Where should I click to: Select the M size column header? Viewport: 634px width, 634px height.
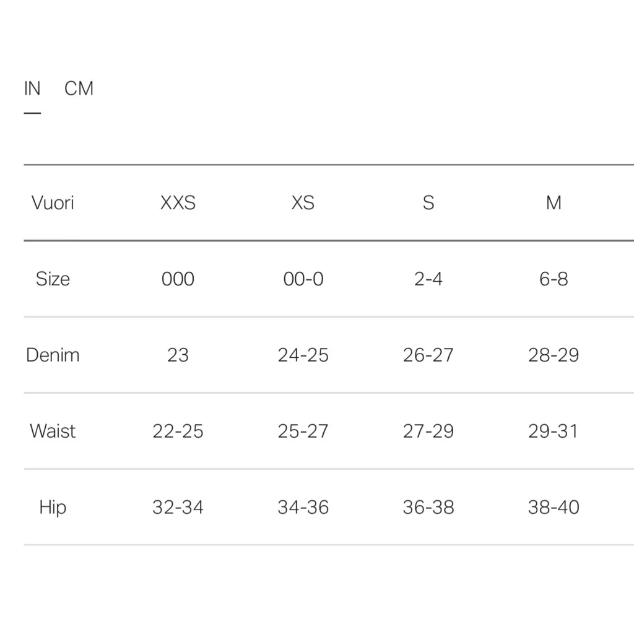(x=554, y=203)
